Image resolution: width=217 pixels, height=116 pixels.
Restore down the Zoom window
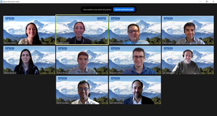pyautogui.click(x=207, y=2)
